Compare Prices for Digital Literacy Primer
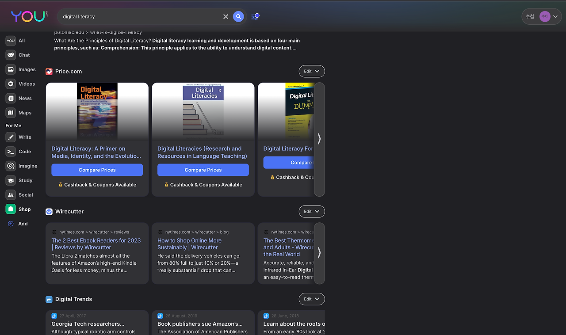 coord(97,170)
